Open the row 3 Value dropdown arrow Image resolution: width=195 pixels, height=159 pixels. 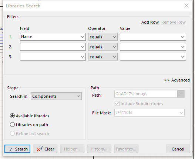(x=183, y=57)
